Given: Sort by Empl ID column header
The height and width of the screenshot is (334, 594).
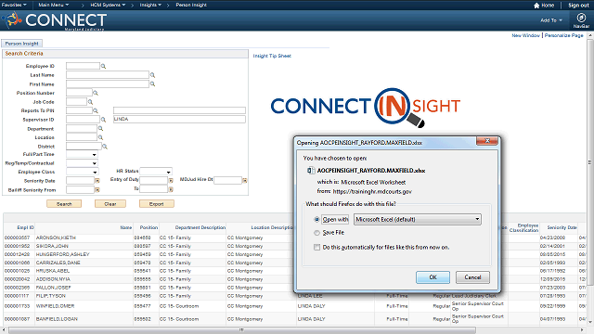Looking at the screenshot, I should click(x=25, y=227).
